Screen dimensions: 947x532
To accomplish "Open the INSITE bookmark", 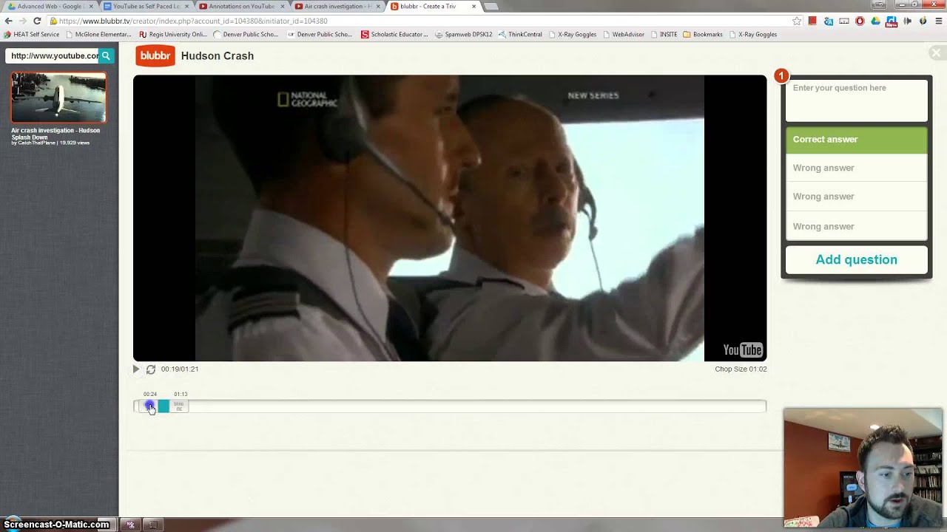I will point(664,34).
